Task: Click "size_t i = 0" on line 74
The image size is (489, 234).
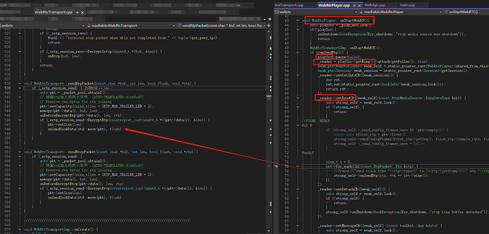Action: point(338,162)
